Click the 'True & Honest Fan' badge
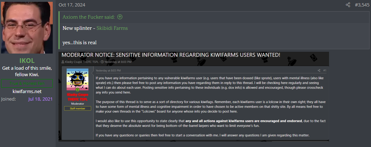This screenshot has height=147, width=371. tap(27, 83)
